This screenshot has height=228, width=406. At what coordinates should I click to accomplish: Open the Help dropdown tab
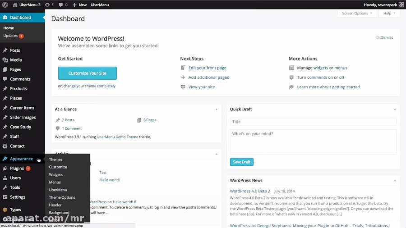(389, 13)
